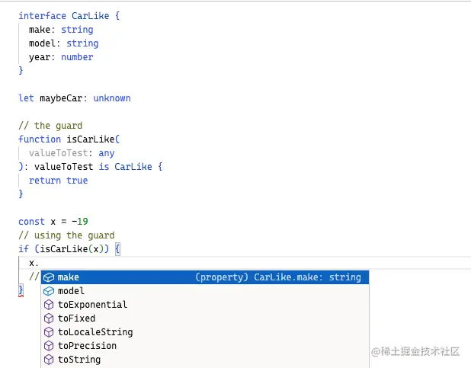The image size is (471, 368).
Task: Click 'function isCarLike(' line
Action: [69, 139]
